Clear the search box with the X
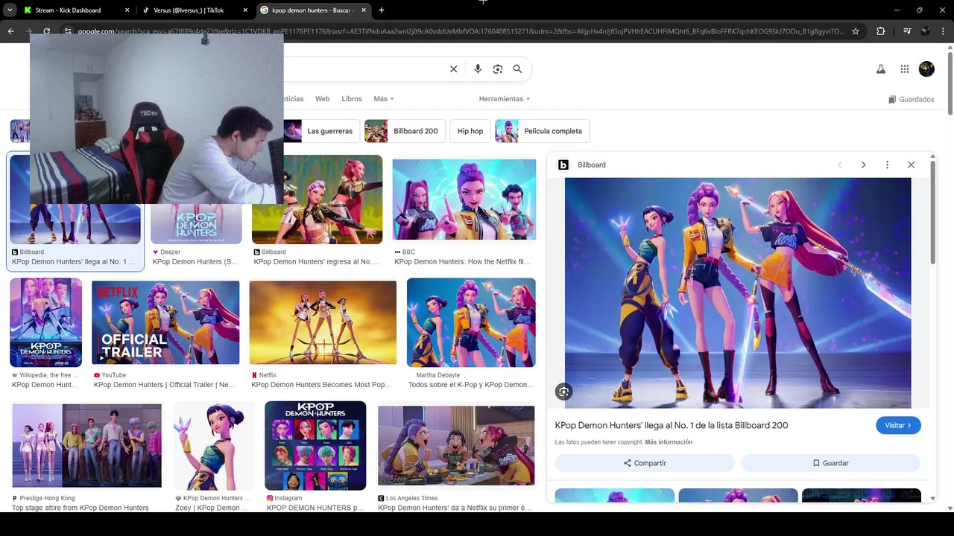The width and height of the screenshot is (954, 536). [x=453, y=69]
